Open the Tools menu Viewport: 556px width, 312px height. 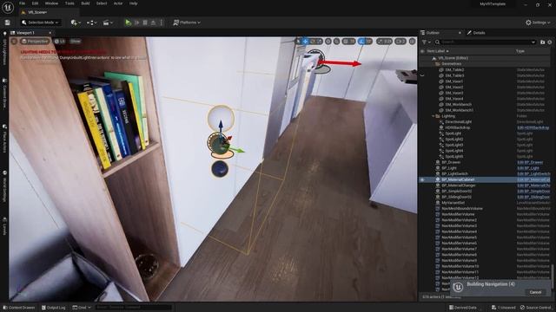click(69, 3)
